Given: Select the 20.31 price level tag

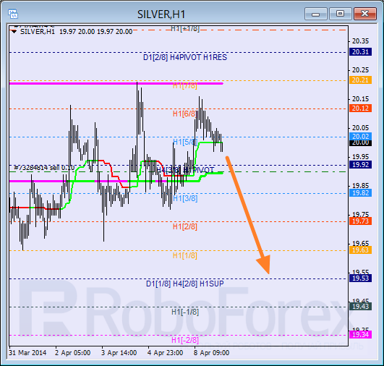Looking at the screenshot, I should 360,52.
